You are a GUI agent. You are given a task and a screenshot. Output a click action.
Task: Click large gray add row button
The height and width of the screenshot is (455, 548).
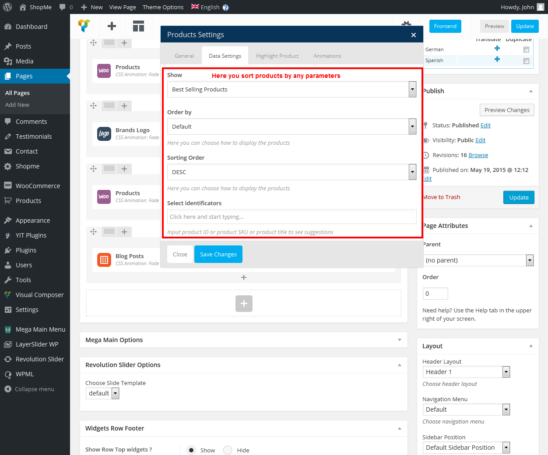244,304
